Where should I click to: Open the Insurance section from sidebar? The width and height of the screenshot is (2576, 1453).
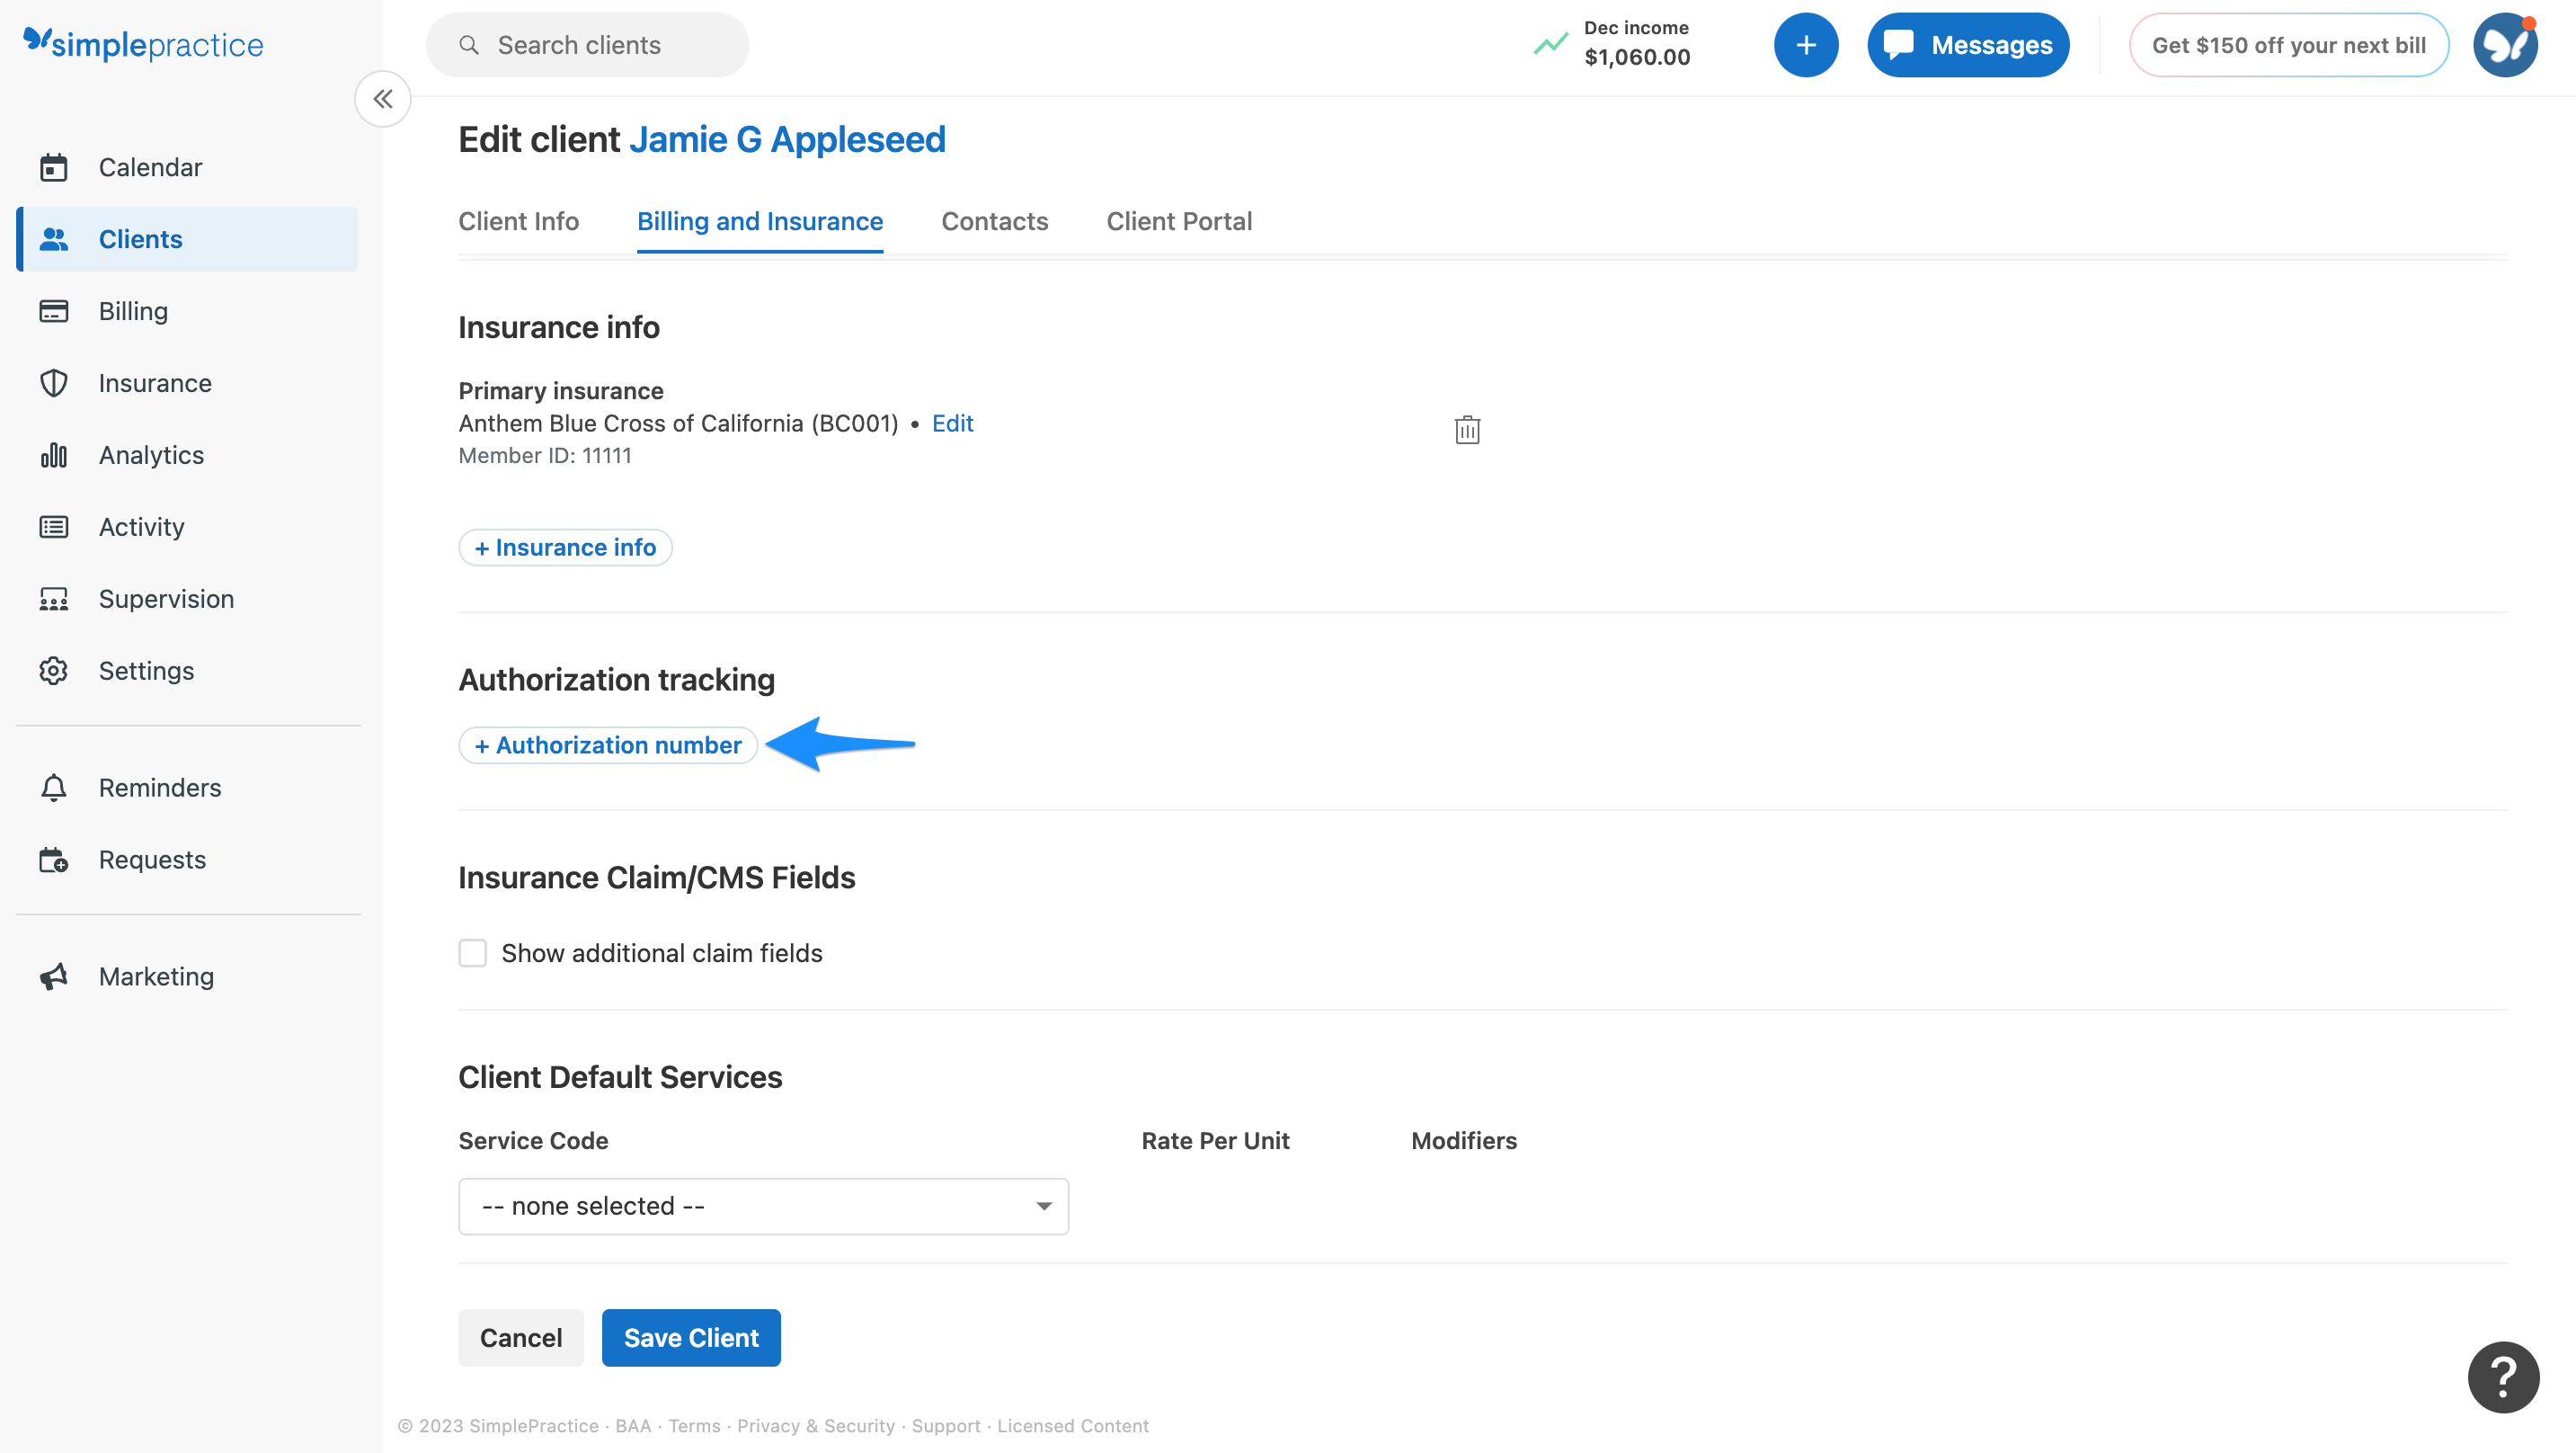pos(154,382)
